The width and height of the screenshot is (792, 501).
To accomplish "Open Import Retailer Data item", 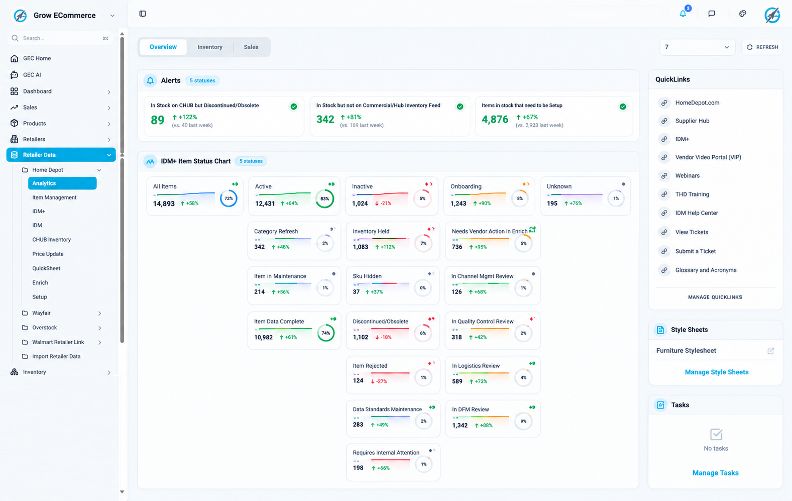I will (x=56, y=357).
